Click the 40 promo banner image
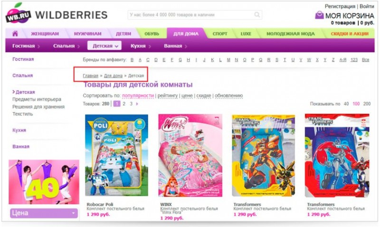This screenshot has width=380, height=227. [44, 182]
